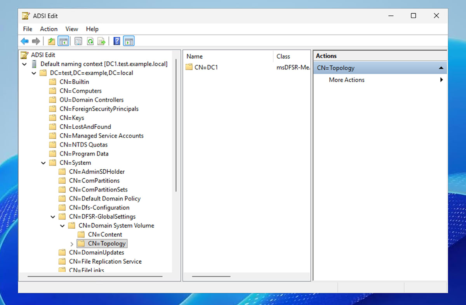
Task: Select CN=Default Domain Policy in the tree
Action: (104, 198)
